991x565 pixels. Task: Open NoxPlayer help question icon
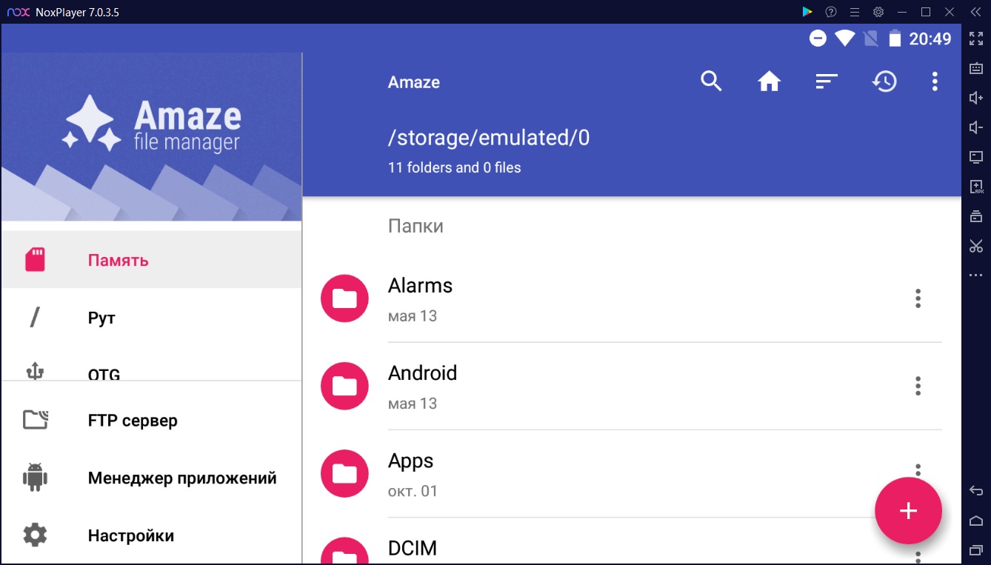pos(831,12)
